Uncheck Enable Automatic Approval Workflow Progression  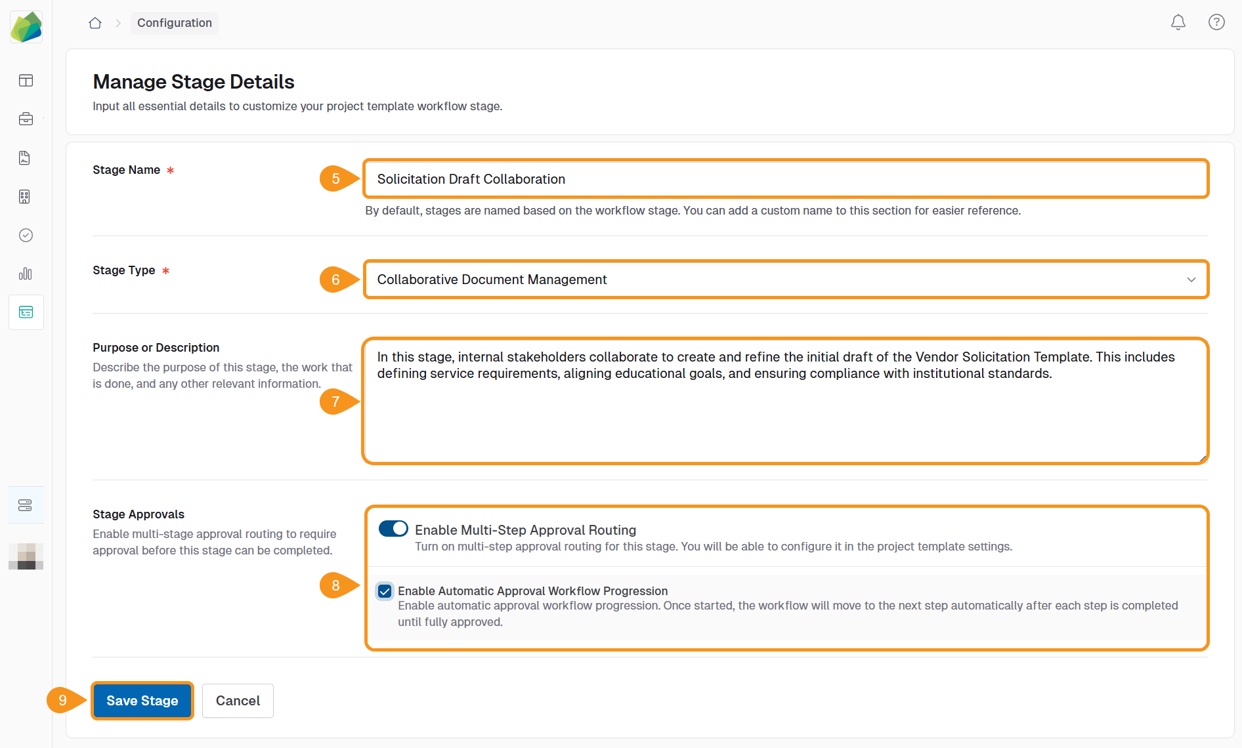(385, 591)
